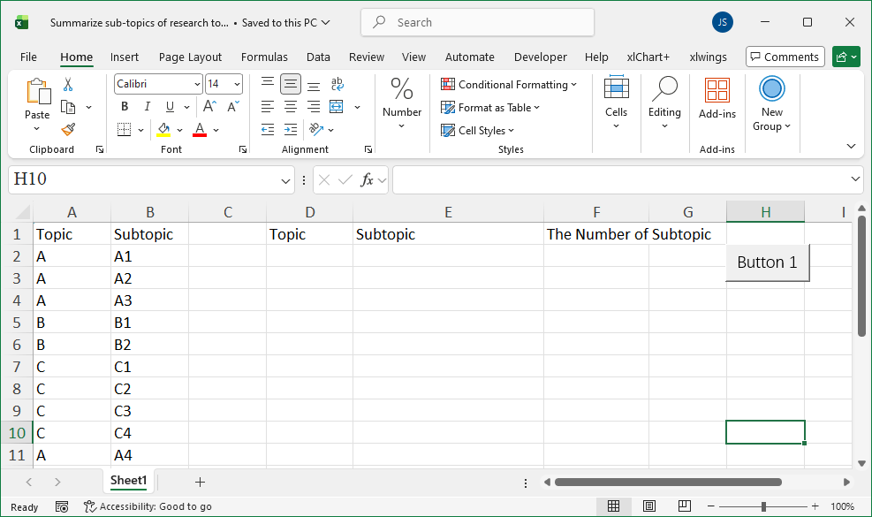Open the Name Box dropdown
This screenshot has height=517, width=872.
coord(285,179)
